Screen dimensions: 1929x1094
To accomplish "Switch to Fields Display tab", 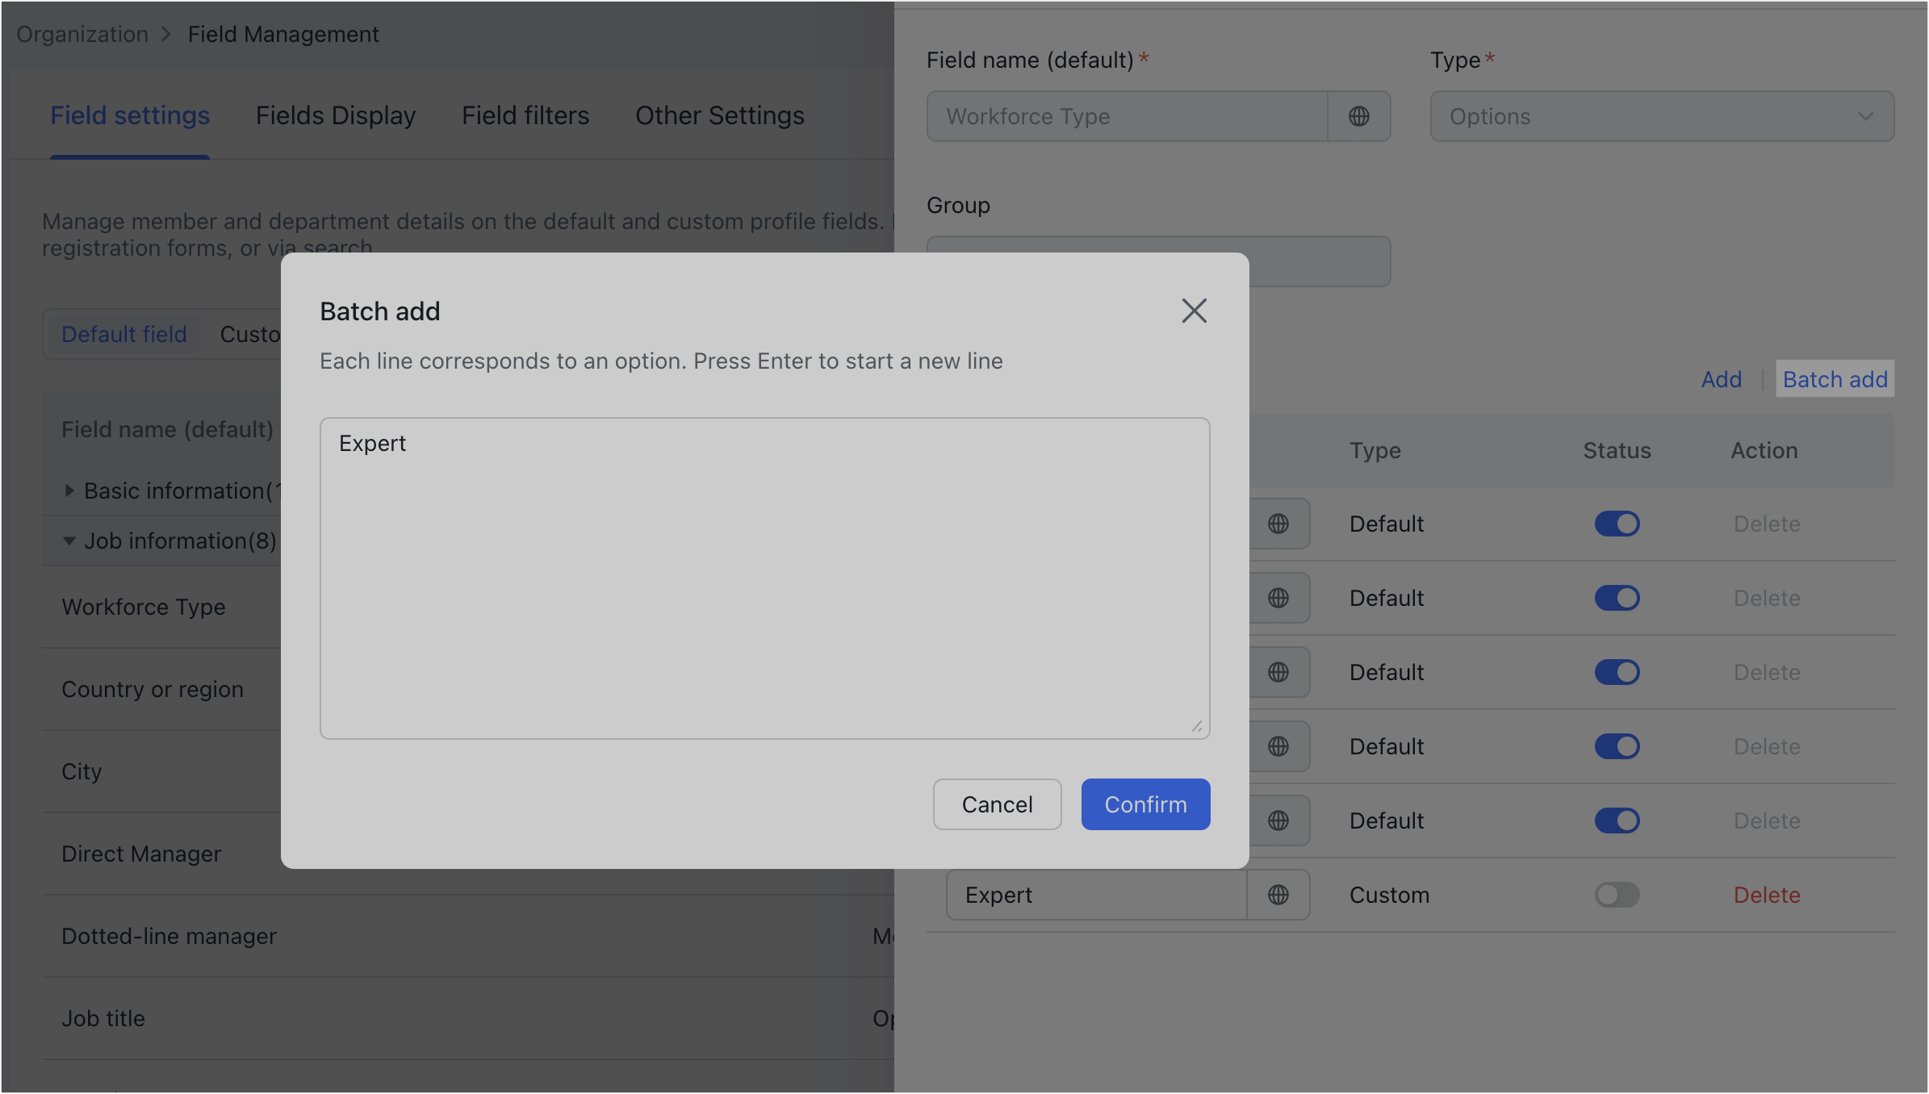I will click(x=336, y=115).
